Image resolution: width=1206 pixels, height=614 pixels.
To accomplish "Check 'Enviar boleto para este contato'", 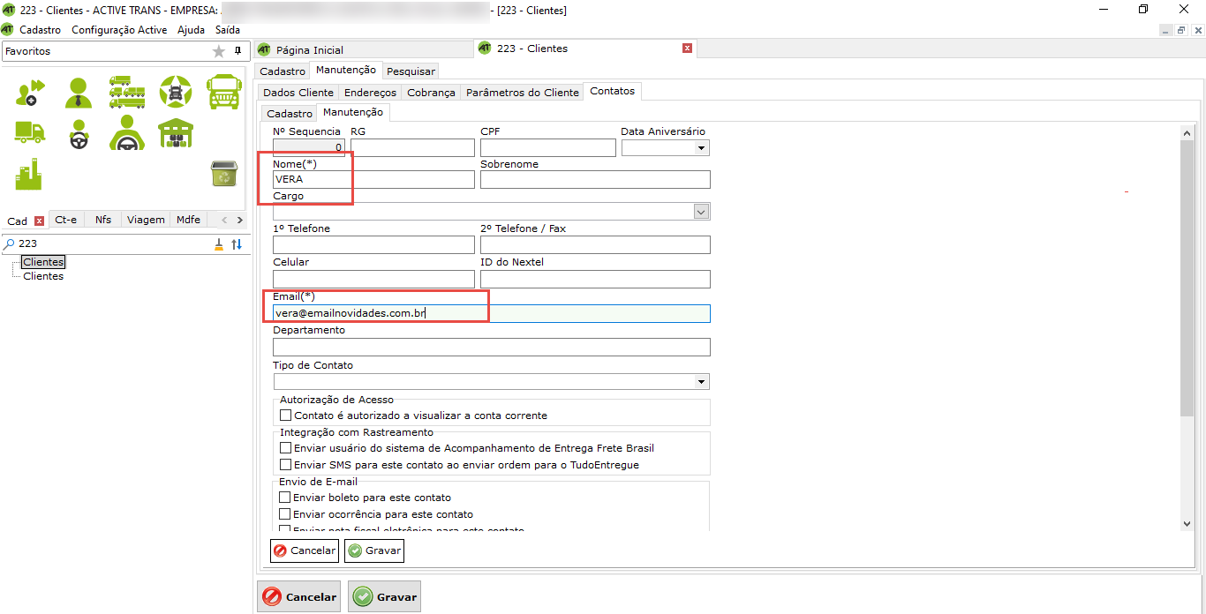I will click(x=285, y=498).
